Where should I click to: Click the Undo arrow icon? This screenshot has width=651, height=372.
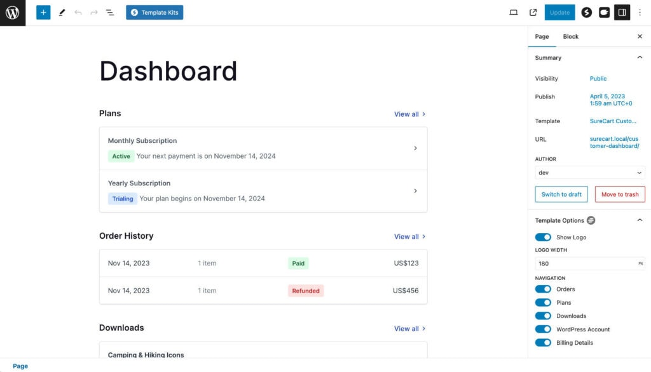(78, 12)
